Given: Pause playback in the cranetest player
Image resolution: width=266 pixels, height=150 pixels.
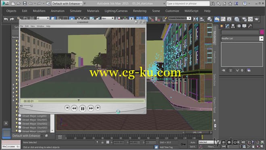Looking at the screenshot, I should pyautogui.click(x=83, y=108).
